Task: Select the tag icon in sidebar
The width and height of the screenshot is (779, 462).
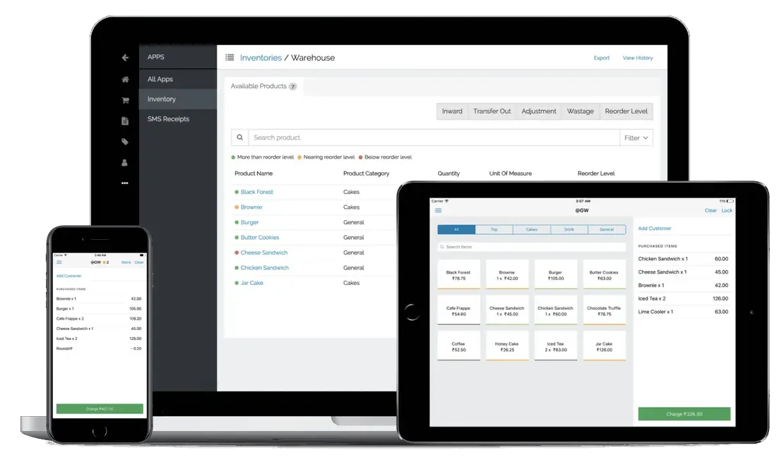Action: [125, 142]
